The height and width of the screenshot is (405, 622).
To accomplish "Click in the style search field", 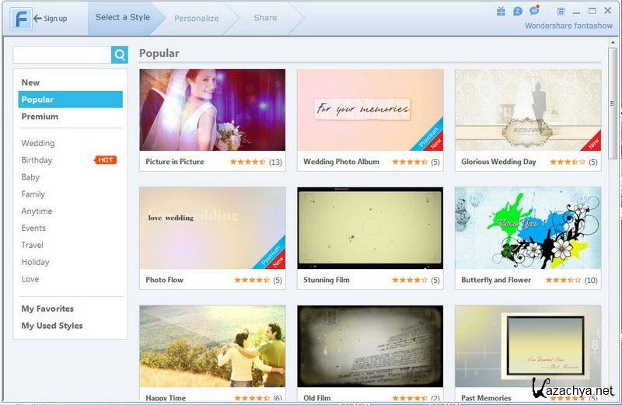I will point(62,54).
